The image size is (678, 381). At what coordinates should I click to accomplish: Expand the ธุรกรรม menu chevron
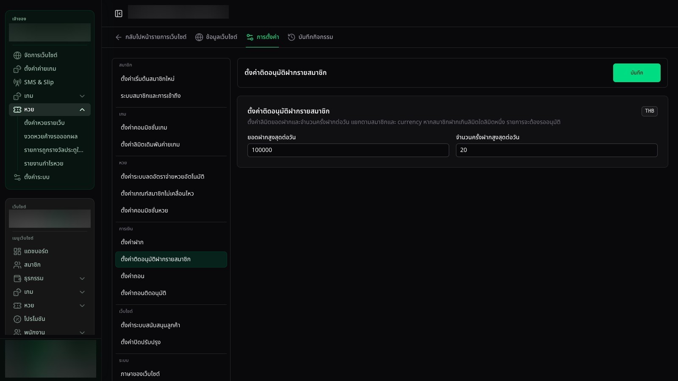(x=82, y=279)
